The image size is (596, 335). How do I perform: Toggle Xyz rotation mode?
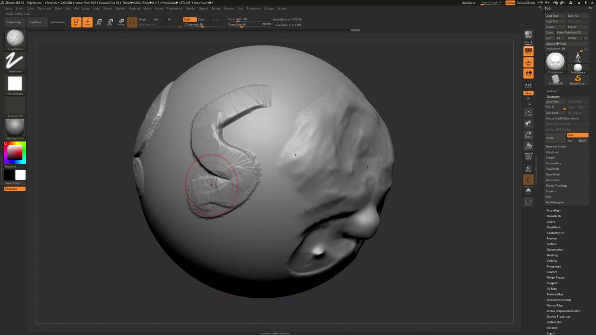pyautogui.click(x=528, y=93)
